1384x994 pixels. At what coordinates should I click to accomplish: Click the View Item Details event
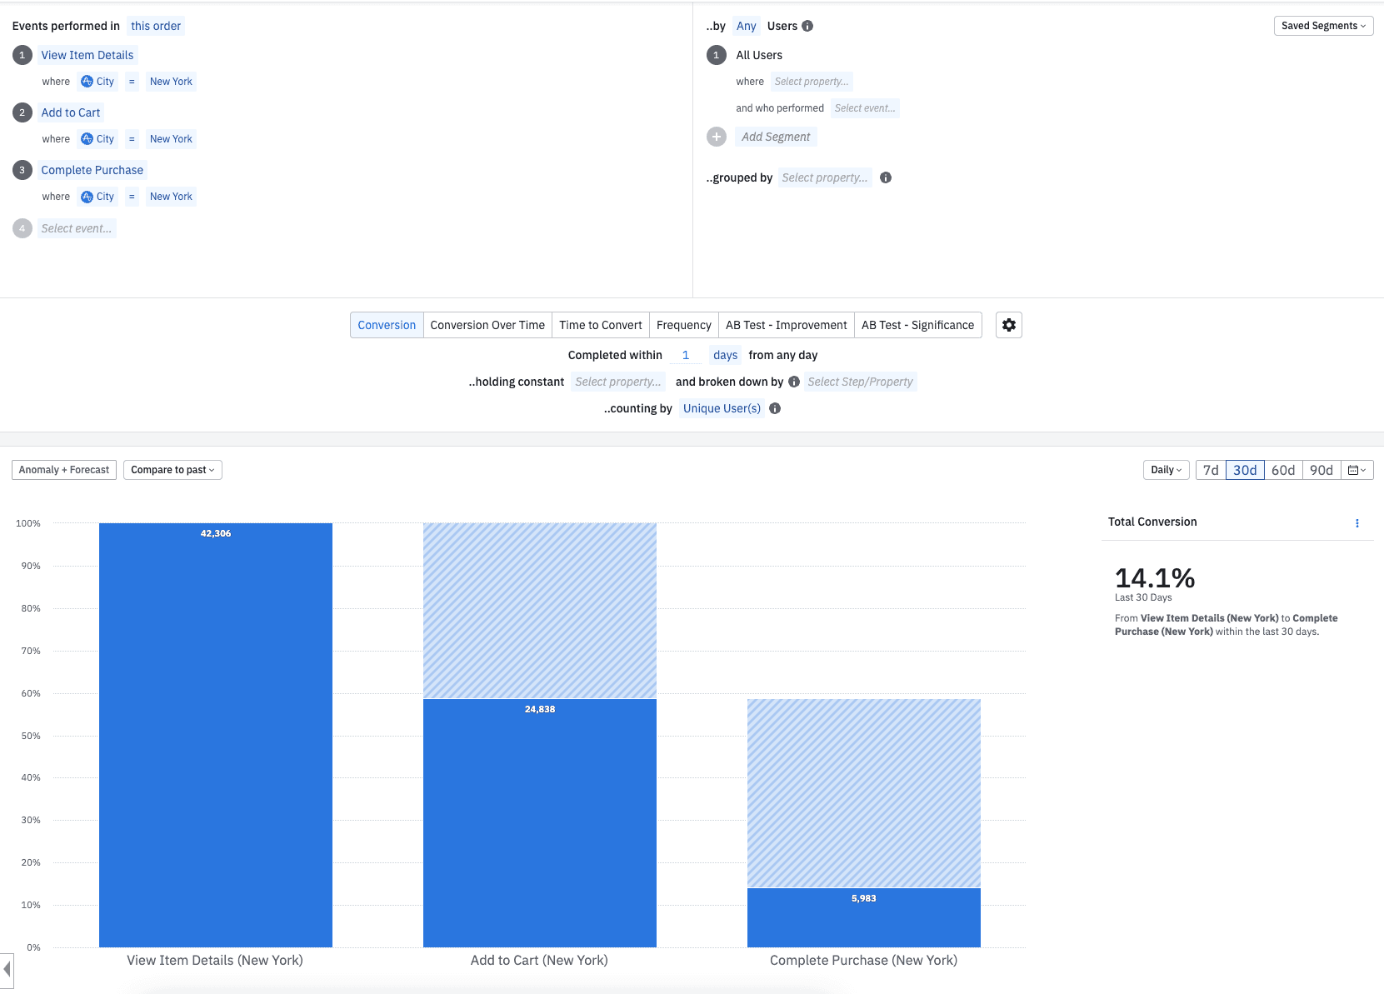coord(87,55)
